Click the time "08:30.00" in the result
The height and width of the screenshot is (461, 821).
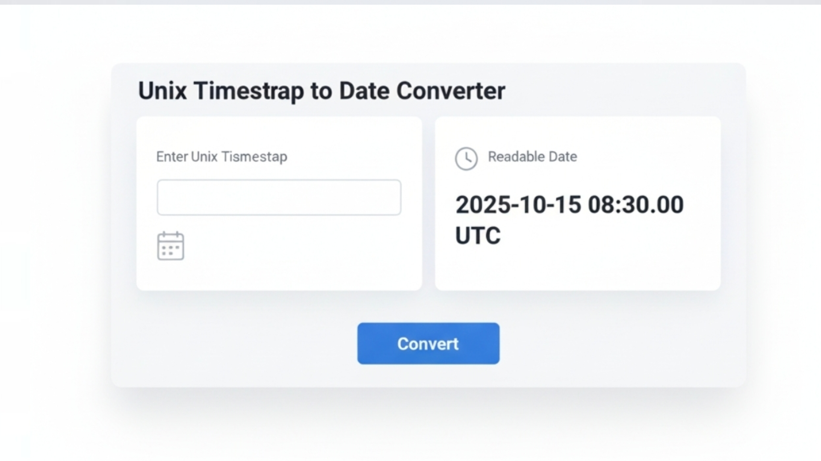tap(635, 205)
